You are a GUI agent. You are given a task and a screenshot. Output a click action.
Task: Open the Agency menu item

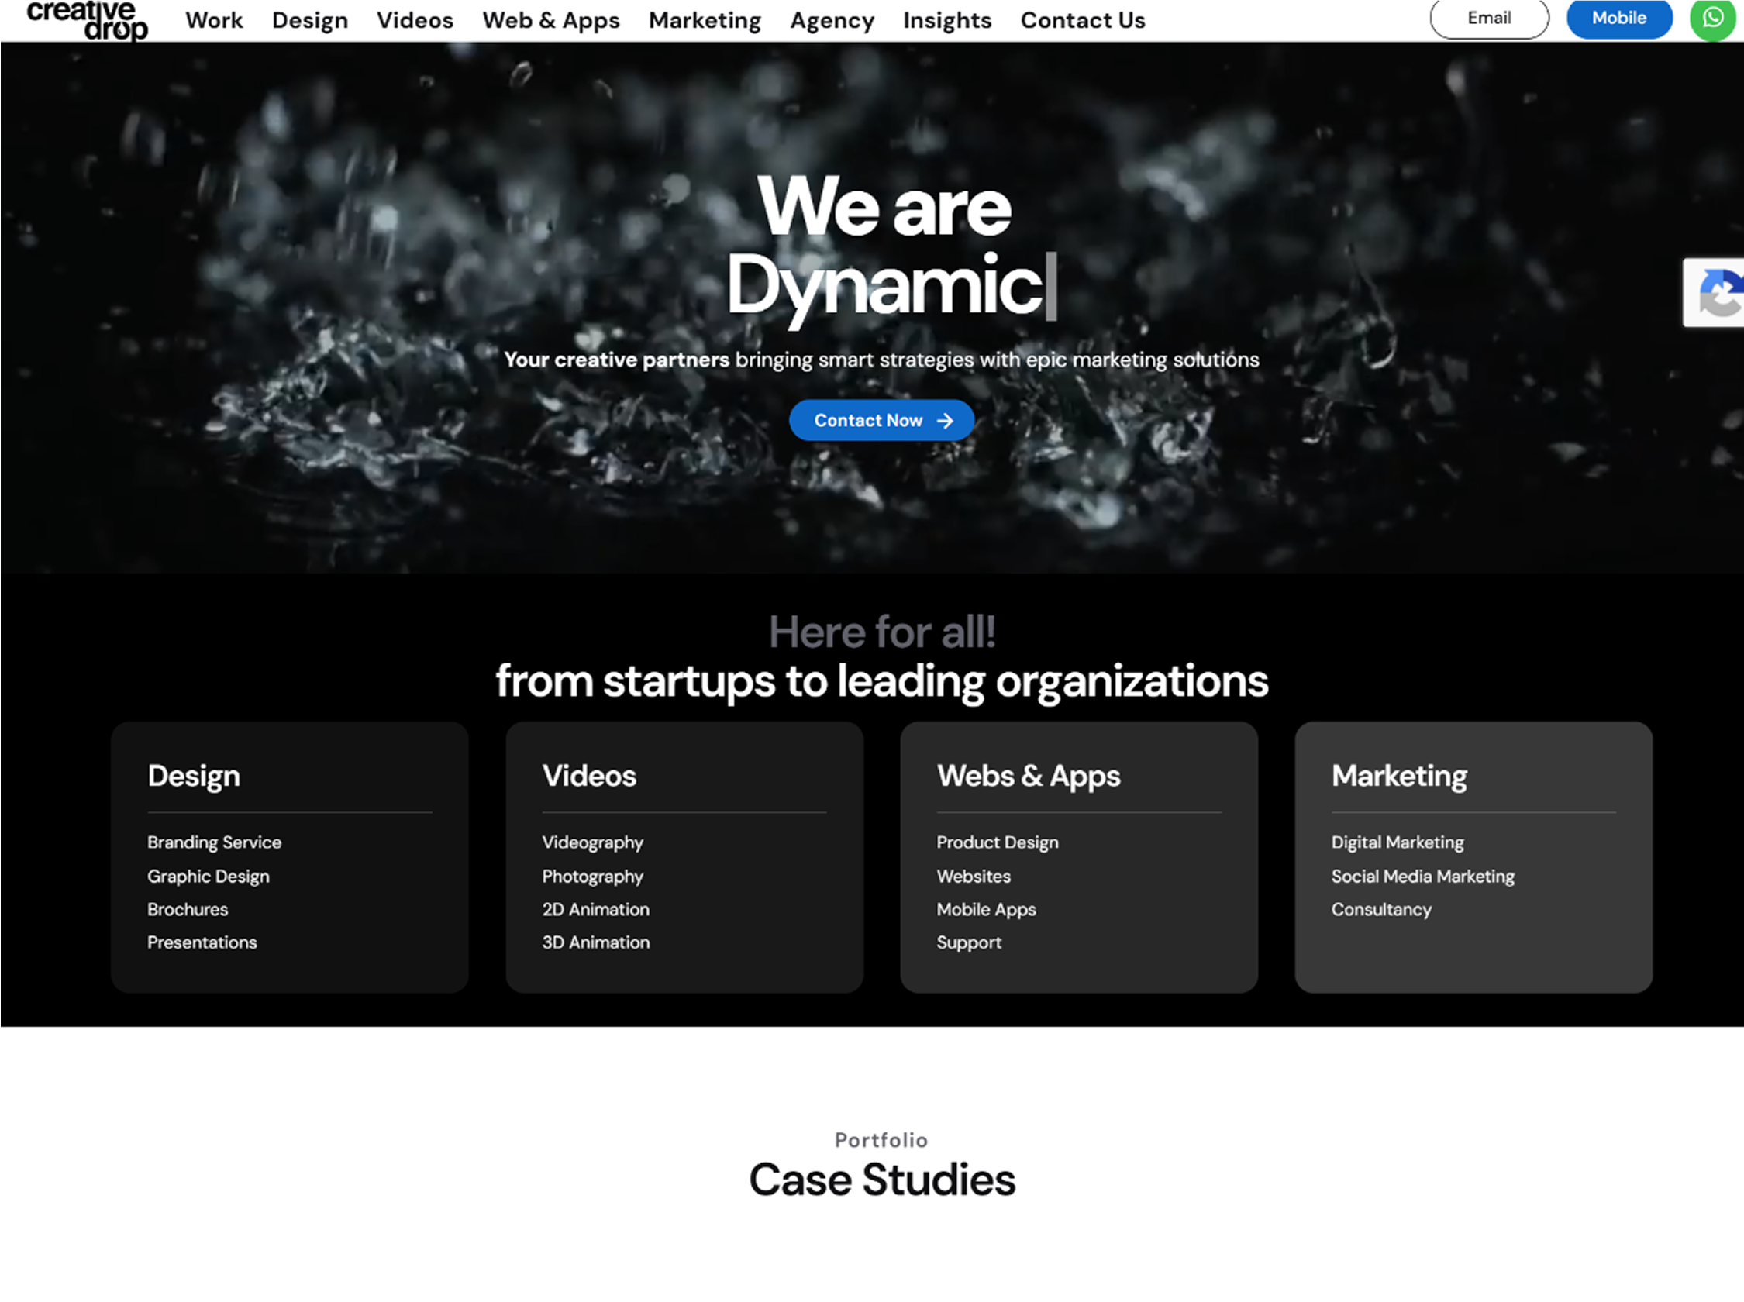[832, 20]
